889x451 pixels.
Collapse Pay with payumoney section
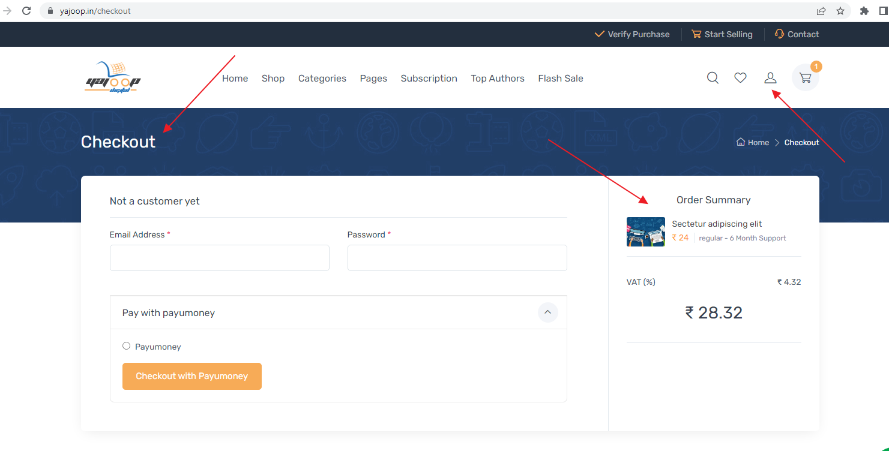tap(547, 312)
